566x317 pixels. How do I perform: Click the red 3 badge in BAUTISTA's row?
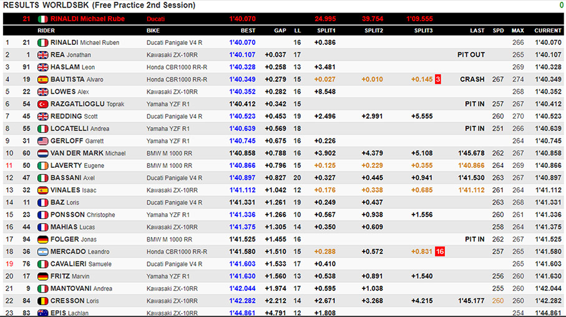(x=438, y=79)
